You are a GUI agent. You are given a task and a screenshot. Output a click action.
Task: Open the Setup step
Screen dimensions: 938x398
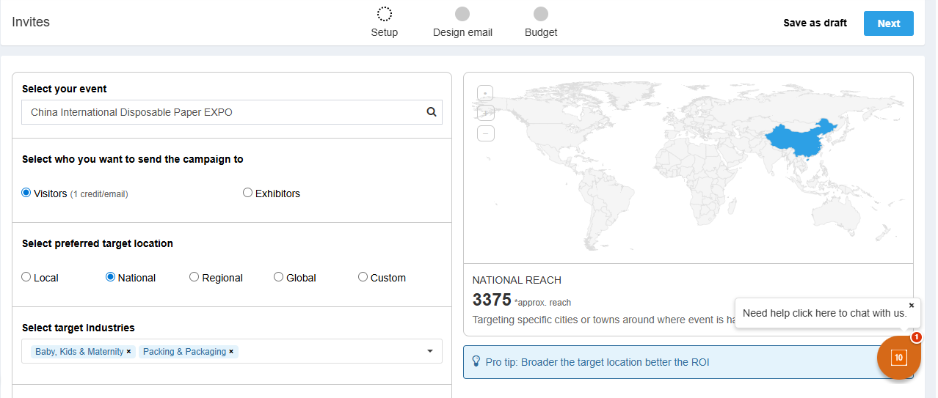[385, 15]
